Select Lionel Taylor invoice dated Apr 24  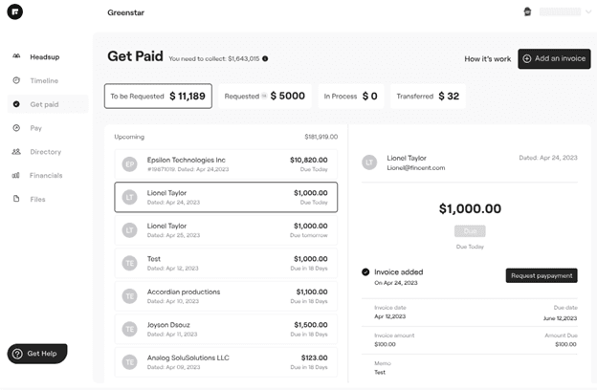pos(226,197)
